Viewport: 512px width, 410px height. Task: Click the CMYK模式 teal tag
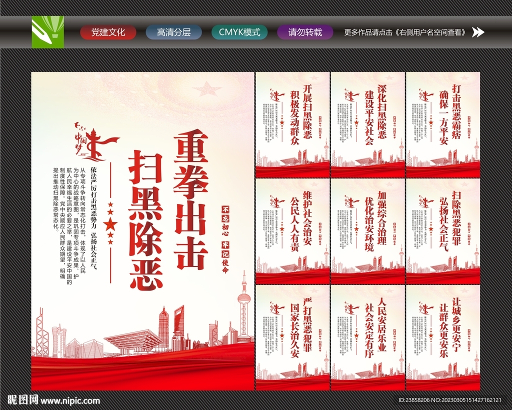[x=239, y=32]
